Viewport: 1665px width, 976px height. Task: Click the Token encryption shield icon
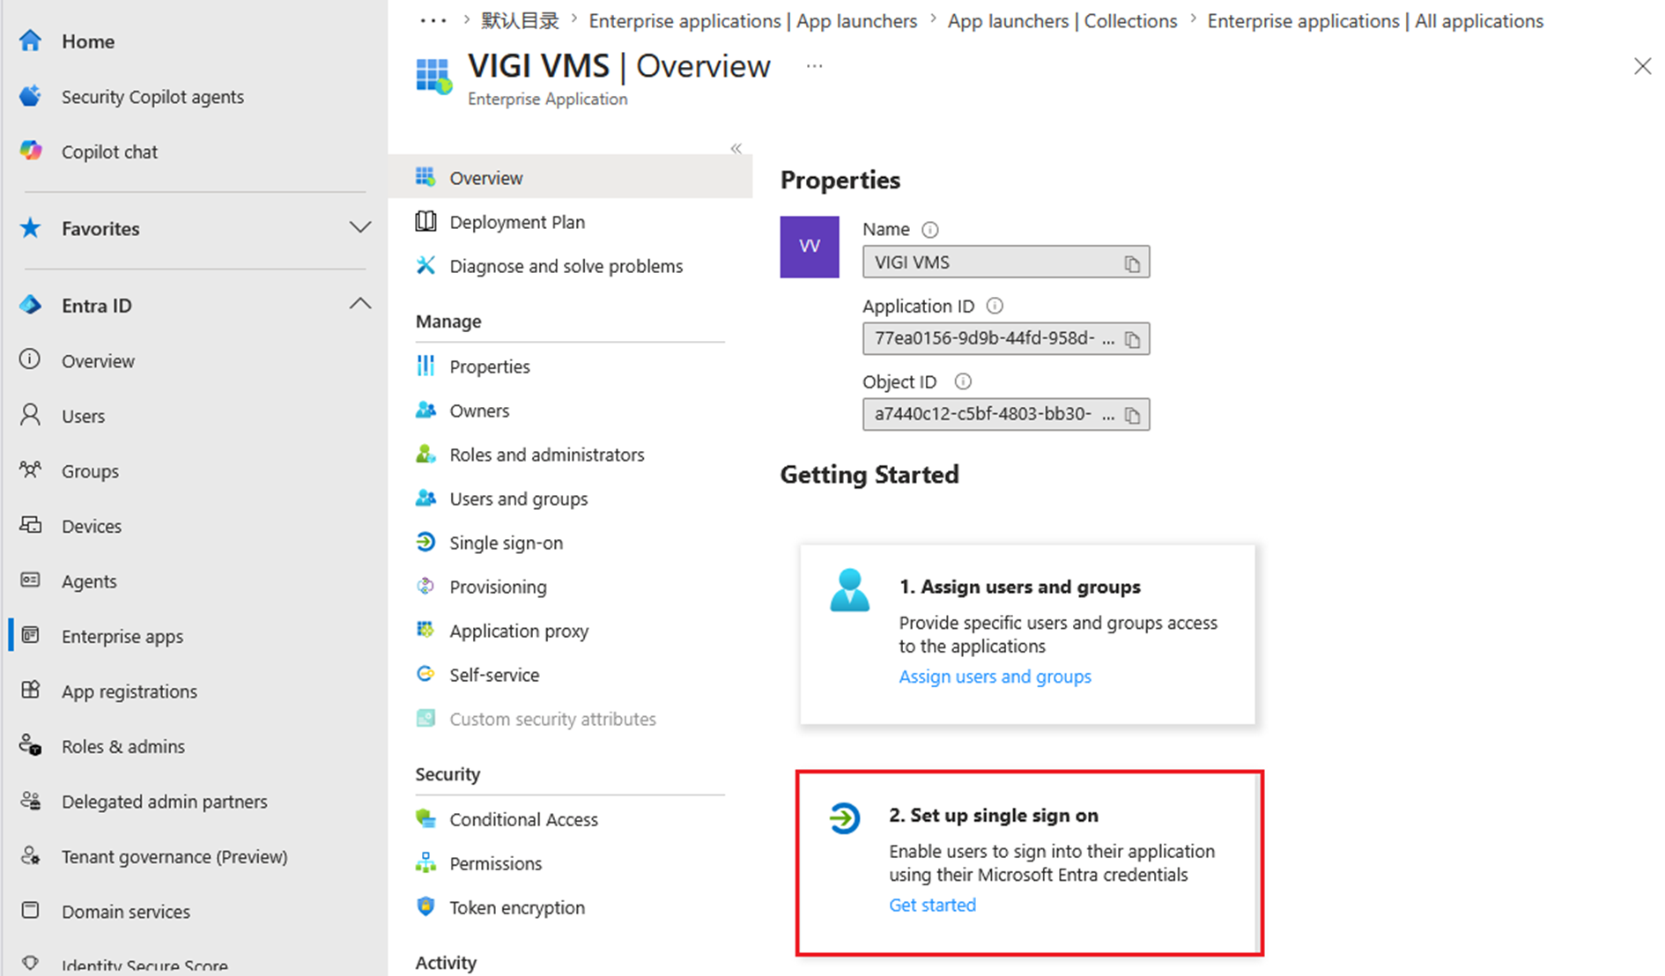pos(425,906)
